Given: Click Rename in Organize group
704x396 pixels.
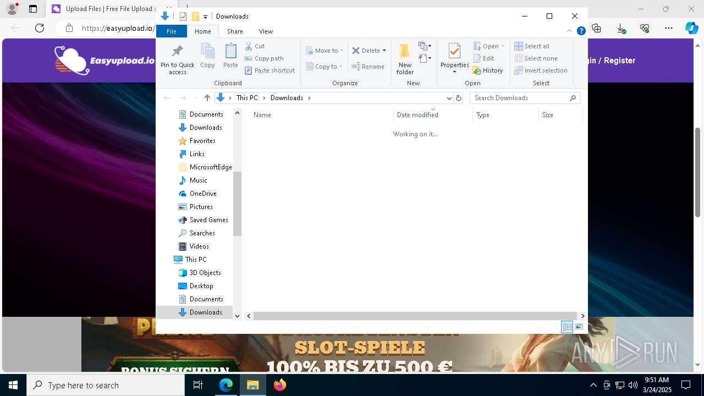Looking at the screenshot, I should (x=368, y=67).
